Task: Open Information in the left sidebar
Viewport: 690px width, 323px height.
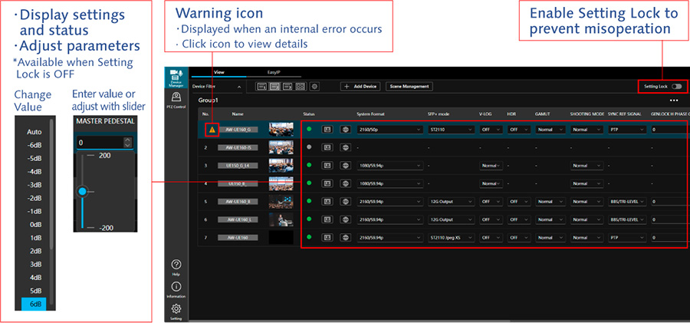Action: (x=176, y=288)
